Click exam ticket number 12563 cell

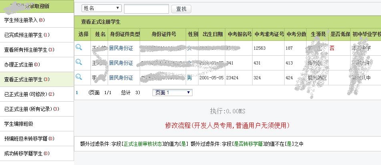tap(259, 48)
